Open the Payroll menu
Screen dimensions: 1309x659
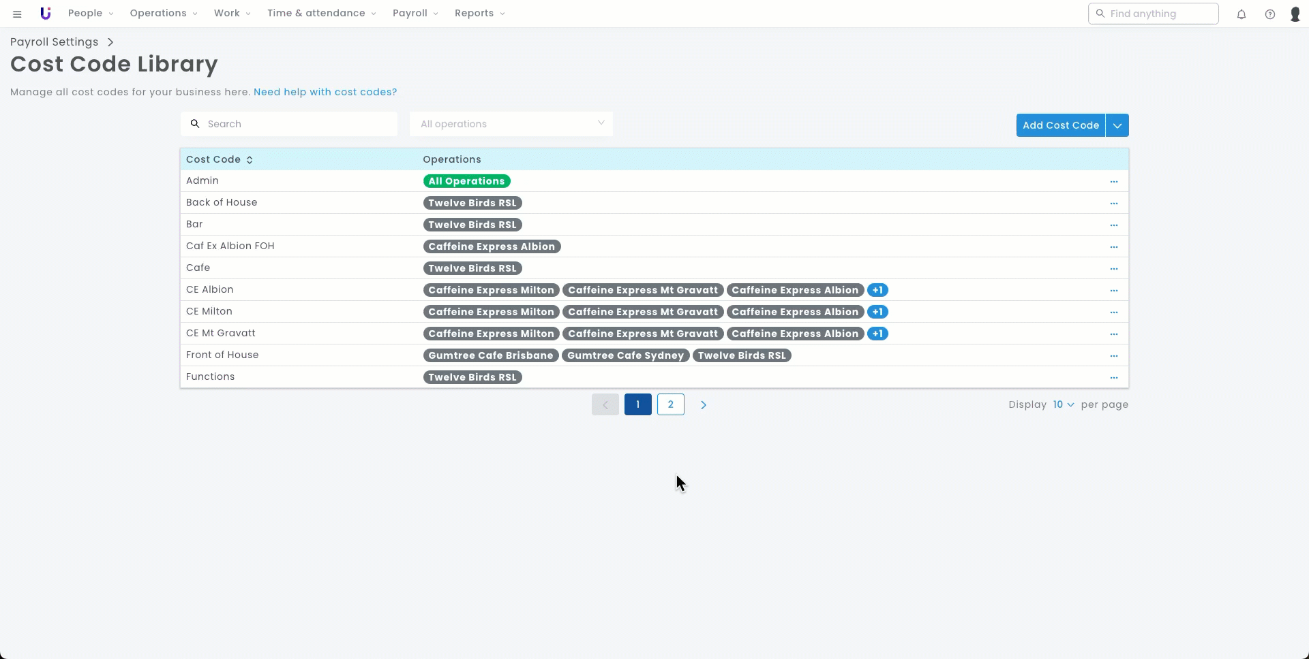[415, 14]
